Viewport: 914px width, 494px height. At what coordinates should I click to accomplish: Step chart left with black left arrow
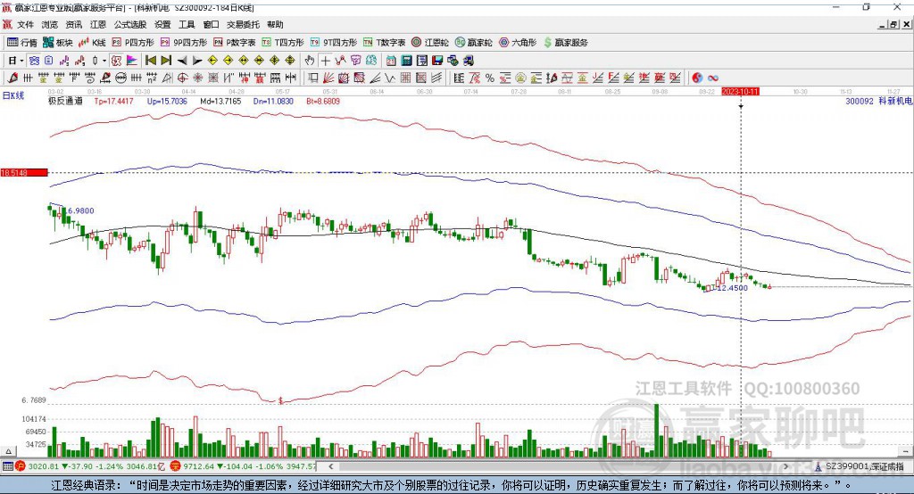pyautogui.click(x=182, y=61)
